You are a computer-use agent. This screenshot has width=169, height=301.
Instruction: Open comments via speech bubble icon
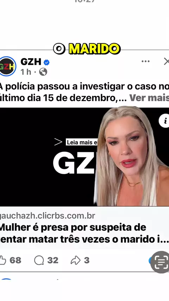(x=39, y=260)
